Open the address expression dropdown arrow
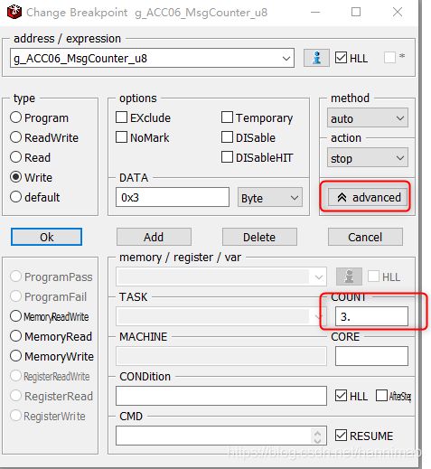 tap(286, 58)
